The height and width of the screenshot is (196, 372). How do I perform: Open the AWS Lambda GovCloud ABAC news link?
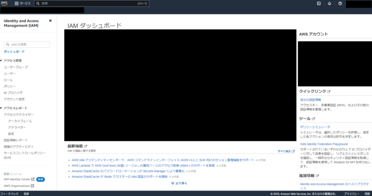(143, 165)
